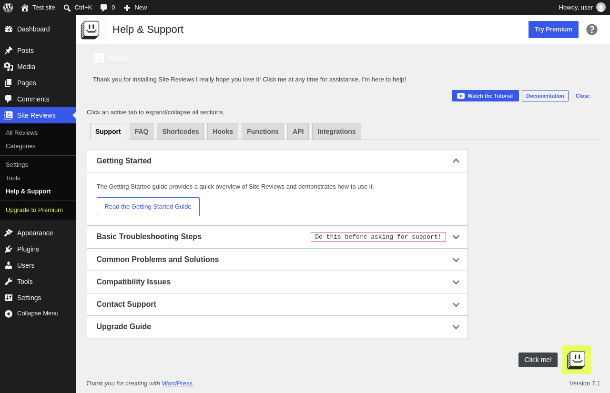
Task: Open the search icon next to Ctrl+K
Action: point(67,8)
